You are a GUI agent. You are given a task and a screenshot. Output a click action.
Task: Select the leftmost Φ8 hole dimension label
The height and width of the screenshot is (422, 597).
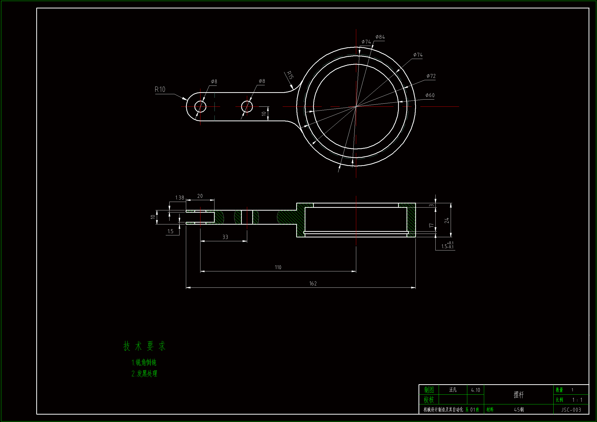tap(214, 81)
